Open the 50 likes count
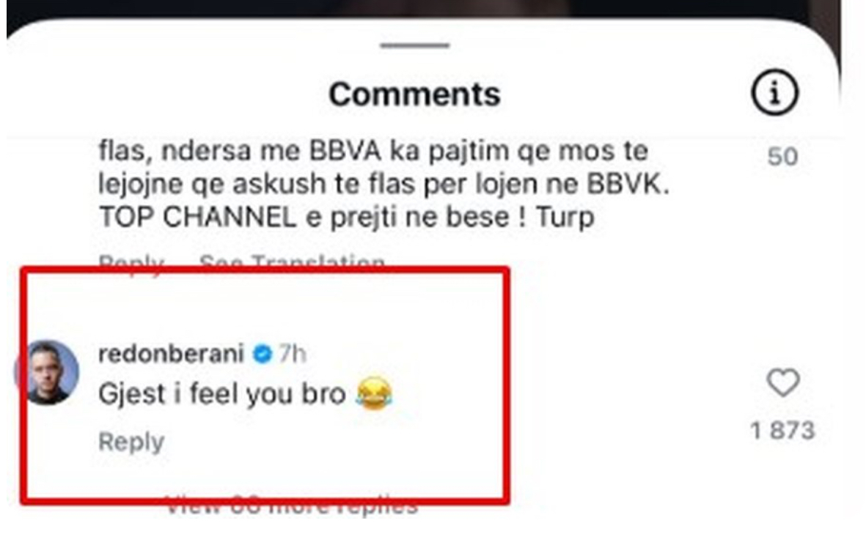866x534 pixels. coord(782,157)
